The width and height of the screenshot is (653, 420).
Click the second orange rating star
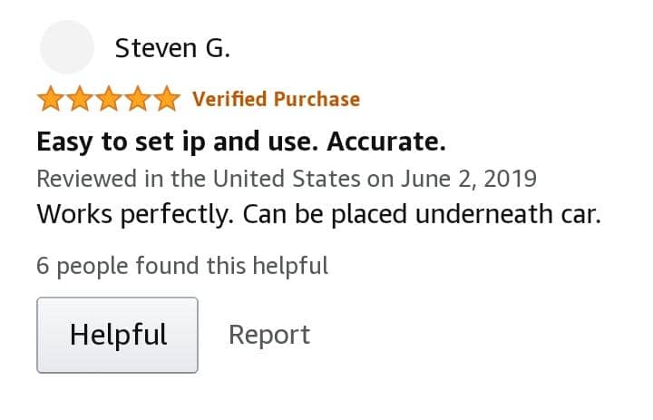[80, 99]
